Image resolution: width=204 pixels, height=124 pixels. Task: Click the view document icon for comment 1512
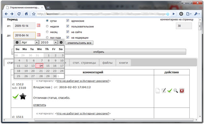tap(157, 91)
